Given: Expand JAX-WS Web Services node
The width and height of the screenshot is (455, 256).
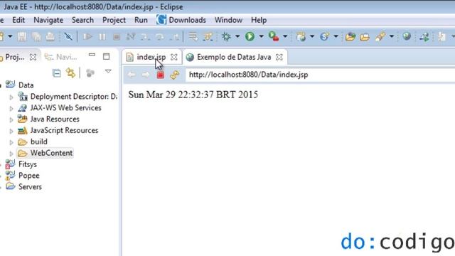Looking at the screenshot, I should pos(11,108).
